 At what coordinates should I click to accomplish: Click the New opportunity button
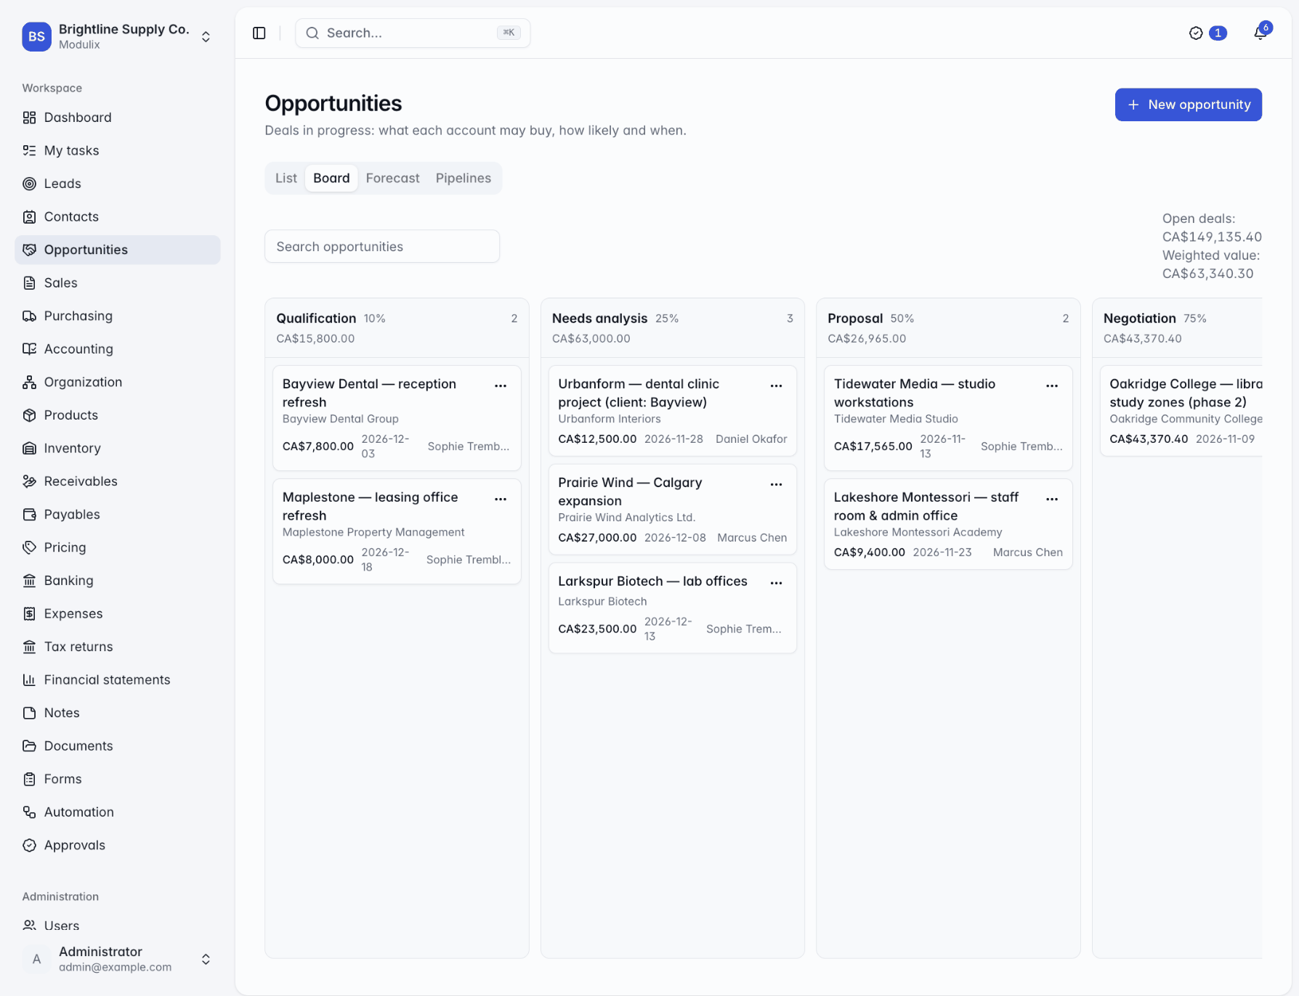pos(1188,105)
